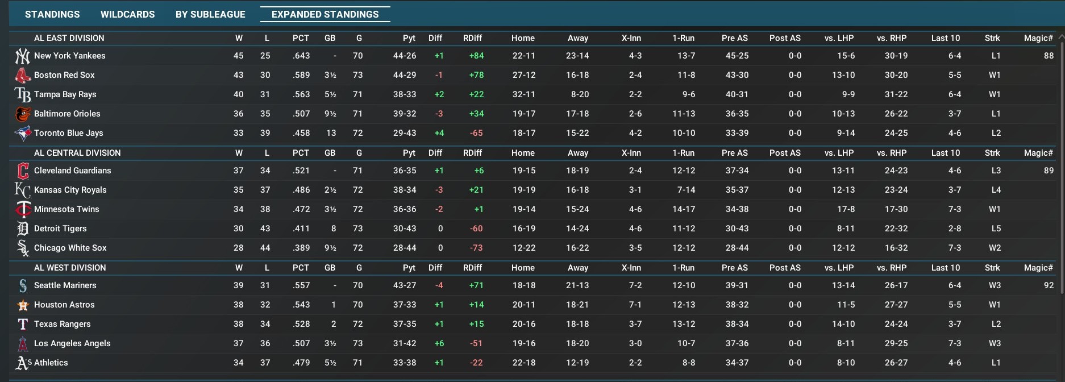The width and height of the screenshot is (1065, 382).
Task: Select the Expanded Standings tab
Action: pyautogui.click(x=325, y=14)
